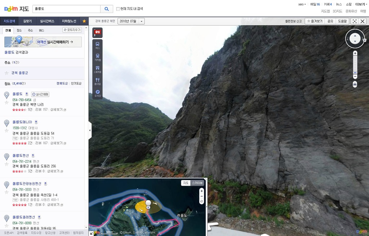This screenshot has width=369, height=236.
Task: Select the 길찾기 tab
Action: click(27, 21)
